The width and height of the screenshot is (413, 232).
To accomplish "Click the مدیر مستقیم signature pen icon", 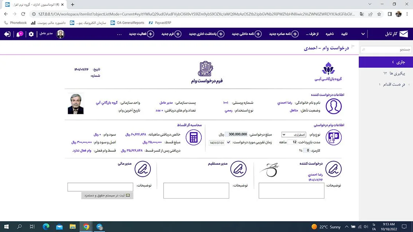I will 238,169.
